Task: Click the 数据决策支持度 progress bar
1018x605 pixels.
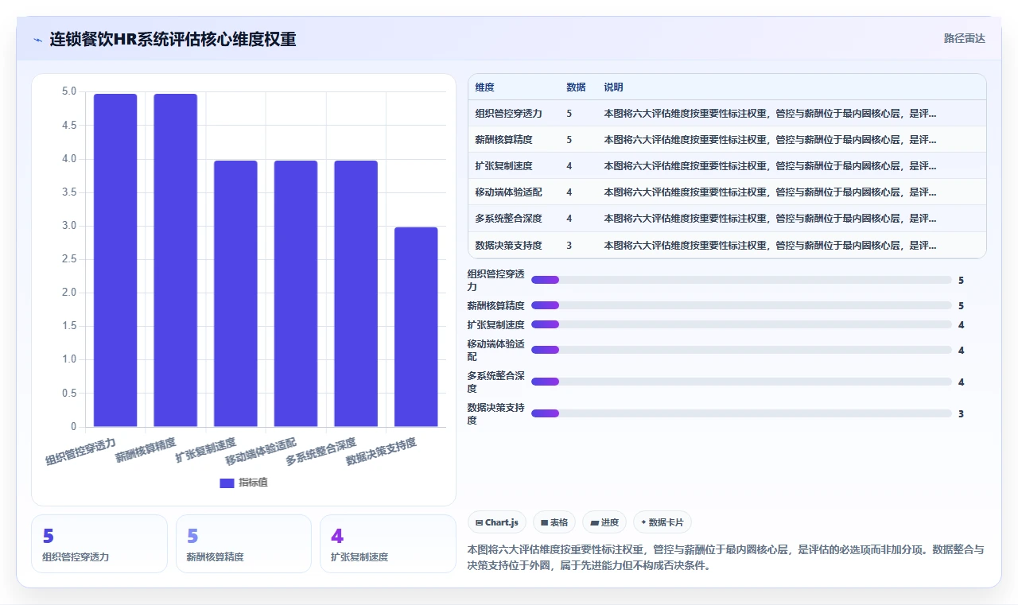Action: pyautogui.click(x=741, y=413)
